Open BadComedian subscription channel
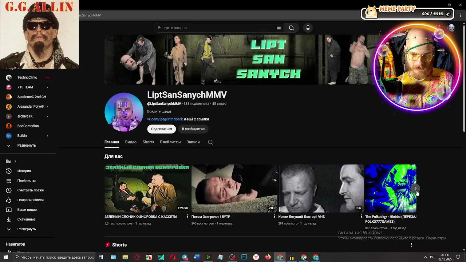 [28, 126]
